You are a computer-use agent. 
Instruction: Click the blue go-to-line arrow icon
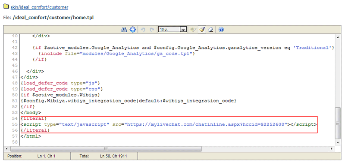[x=132, y=30]
